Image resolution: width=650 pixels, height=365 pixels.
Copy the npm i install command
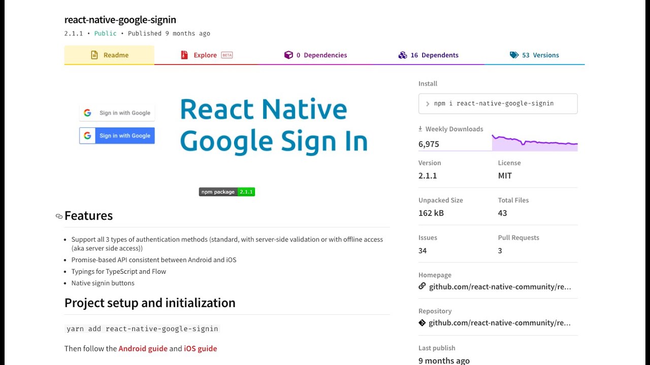[498, 103]
